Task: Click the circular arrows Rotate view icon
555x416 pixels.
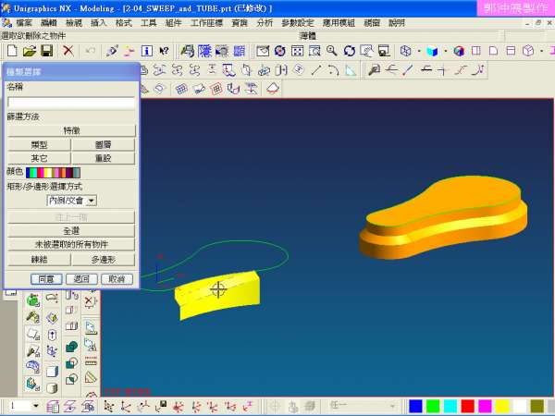Action: pos(349,51)
